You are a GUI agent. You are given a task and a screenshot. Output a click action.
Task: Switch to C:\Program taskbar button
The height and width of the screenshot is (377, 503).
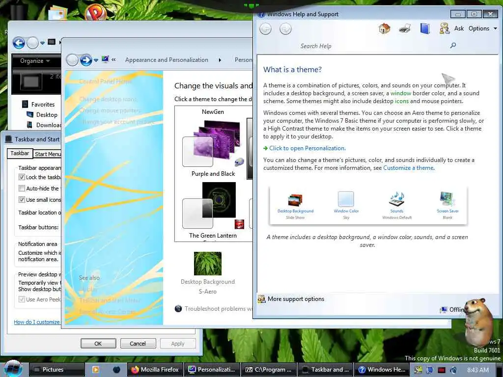point(269,370)
